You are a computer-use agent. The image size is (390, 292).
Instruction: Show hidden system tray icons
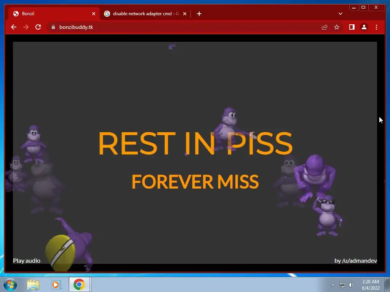pos(333,285)
